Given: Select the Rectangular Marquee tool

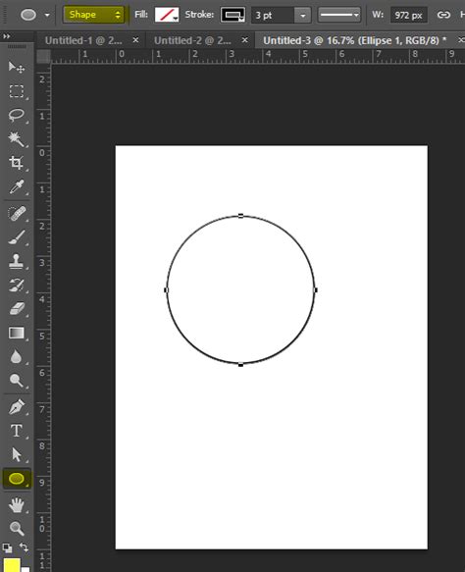Looking at the screenshot, I should coord(17,91).
